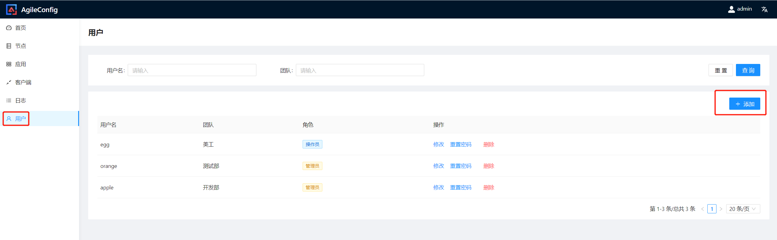Image resolution: width=777 pixels, height=240 pixels.
Task: Open the 20 条/页 page size dropdown
Action: pyautogui.click(x=743, y=209)
